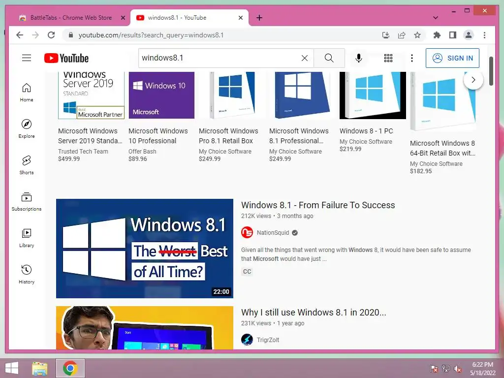
Task: Bookmark this page with the star
Action: point(417,35)
